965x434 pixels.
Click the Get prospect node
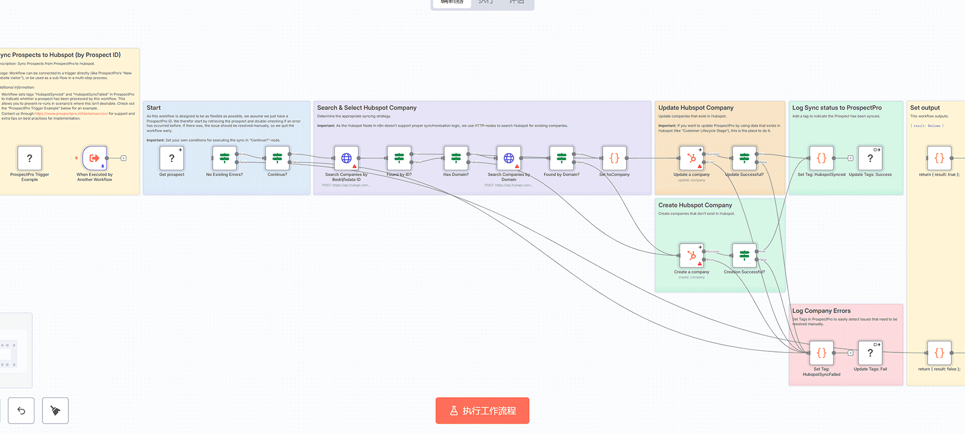click(x=172, y=158)
